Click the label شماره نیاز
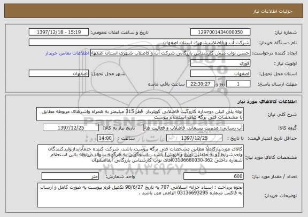This screenshot has height=217, width=308. click(286, 33)
